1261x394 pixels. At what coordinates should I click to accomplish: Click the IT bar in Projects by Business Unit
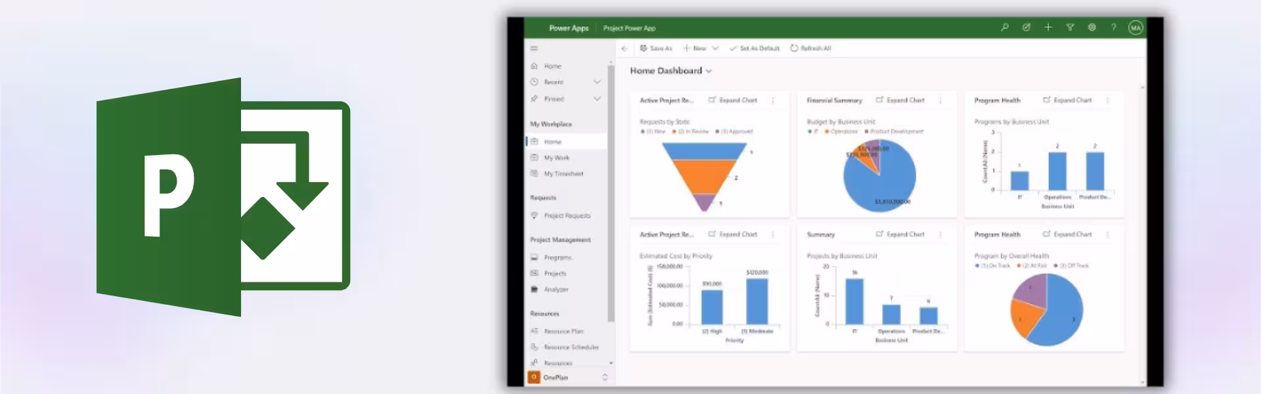854,301
